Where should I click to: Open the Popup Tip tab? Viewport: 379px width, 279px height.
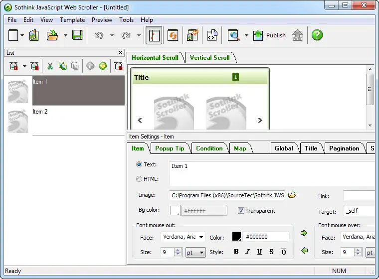point(170,148)
